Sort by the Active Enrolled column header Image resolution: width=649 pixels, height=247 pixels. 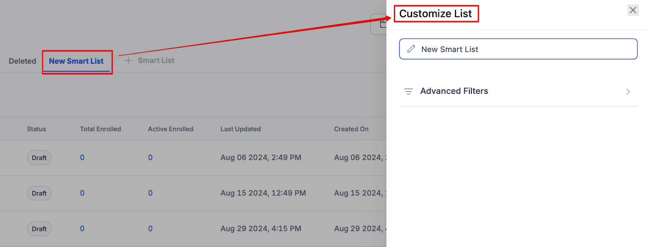[x=170, y=129]
